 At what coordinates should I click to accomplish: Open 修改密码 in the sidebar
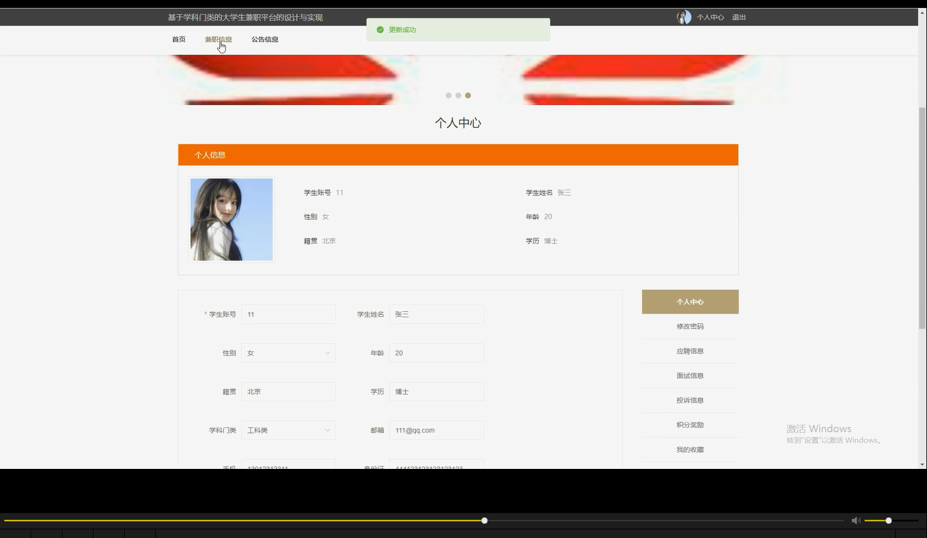(x=690, y=326)
